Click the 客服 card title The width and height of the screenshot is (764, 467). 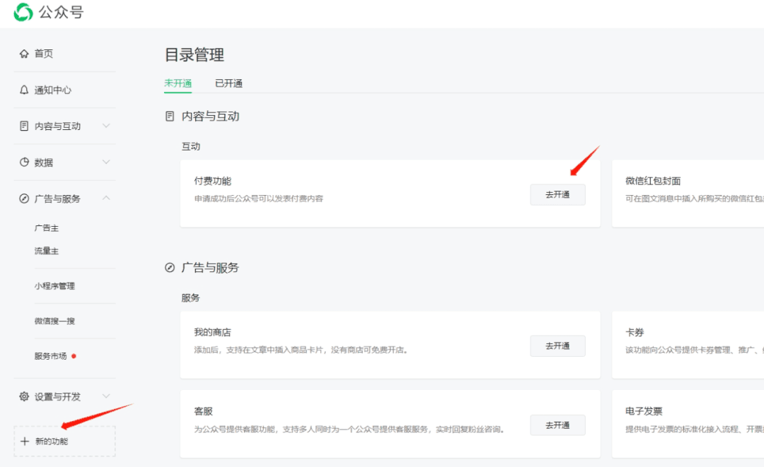[203, 411]
